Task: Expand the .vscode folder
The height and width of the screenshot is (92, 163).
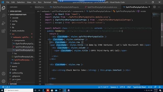Action: 15,18
